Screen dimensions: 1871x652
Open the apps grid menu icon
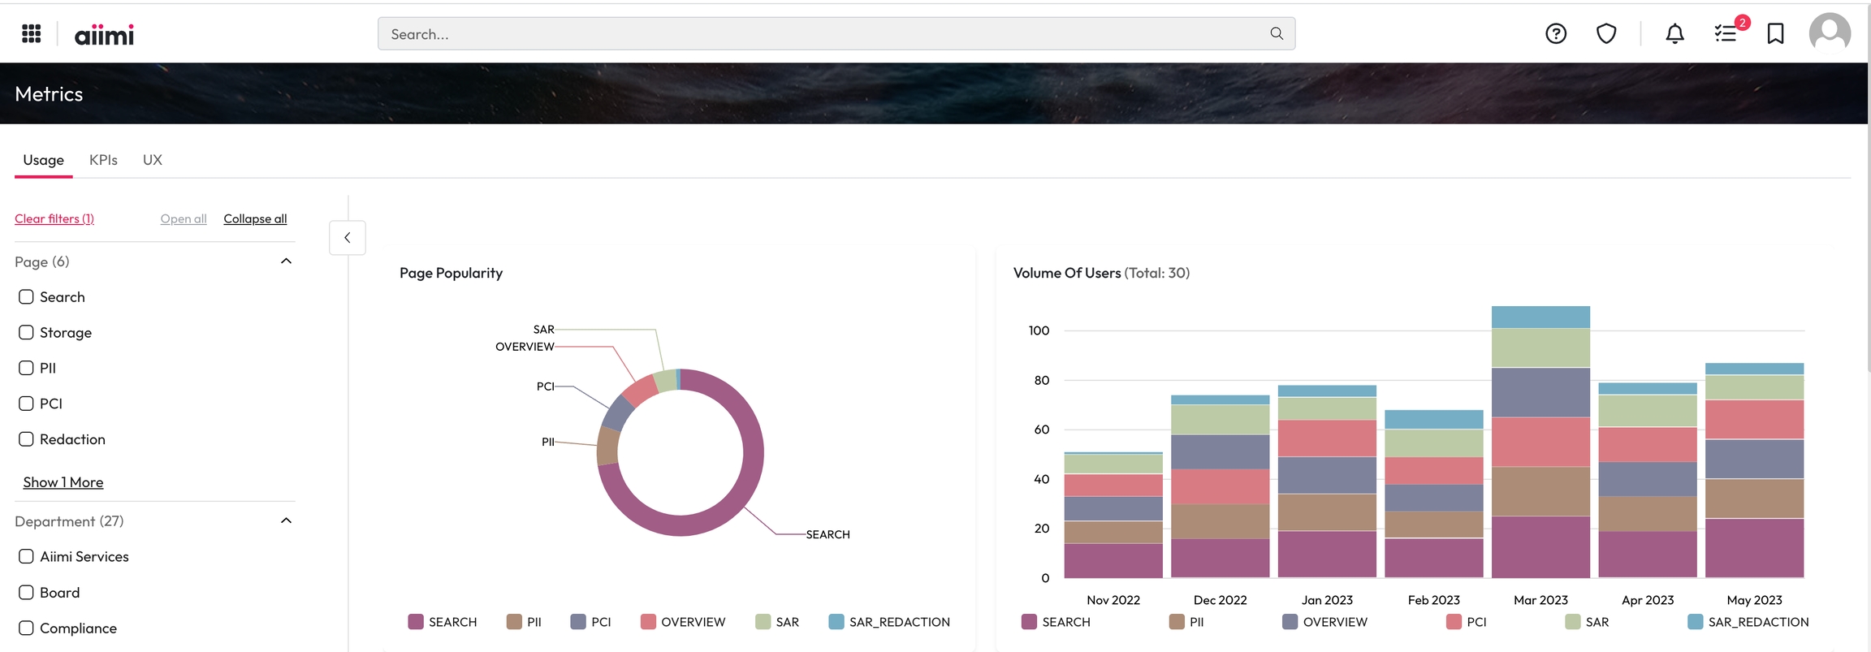(x=31, y=34)
